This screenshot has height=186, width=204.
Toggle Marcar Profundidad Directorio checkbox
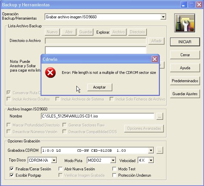click(9, 125)
